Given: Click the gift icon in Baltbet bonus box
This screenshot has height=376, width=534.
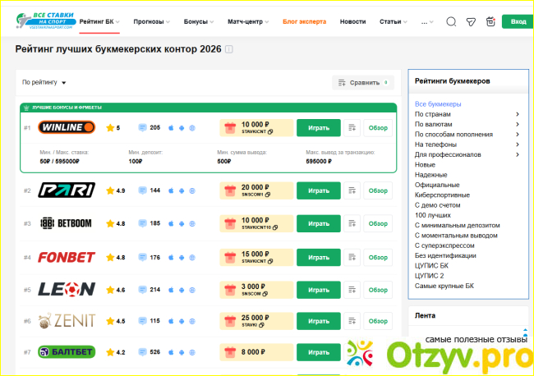Looking at the screenshot, I should (x=230, y=352).
